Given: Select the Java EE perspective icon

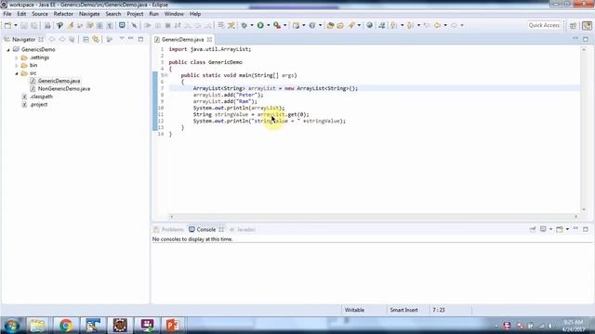Looking at the screenshot, I should [x=587, y=25].
